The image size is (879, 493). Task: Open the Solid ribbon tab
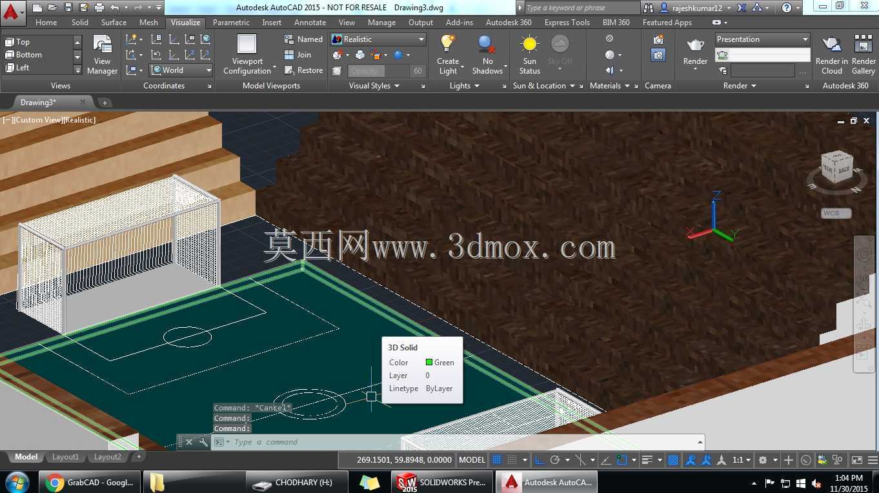coord(80,23)
